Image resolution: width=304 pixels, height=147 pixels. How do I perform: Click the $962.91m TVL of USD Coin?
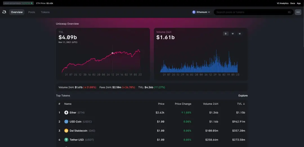[239, 122]
